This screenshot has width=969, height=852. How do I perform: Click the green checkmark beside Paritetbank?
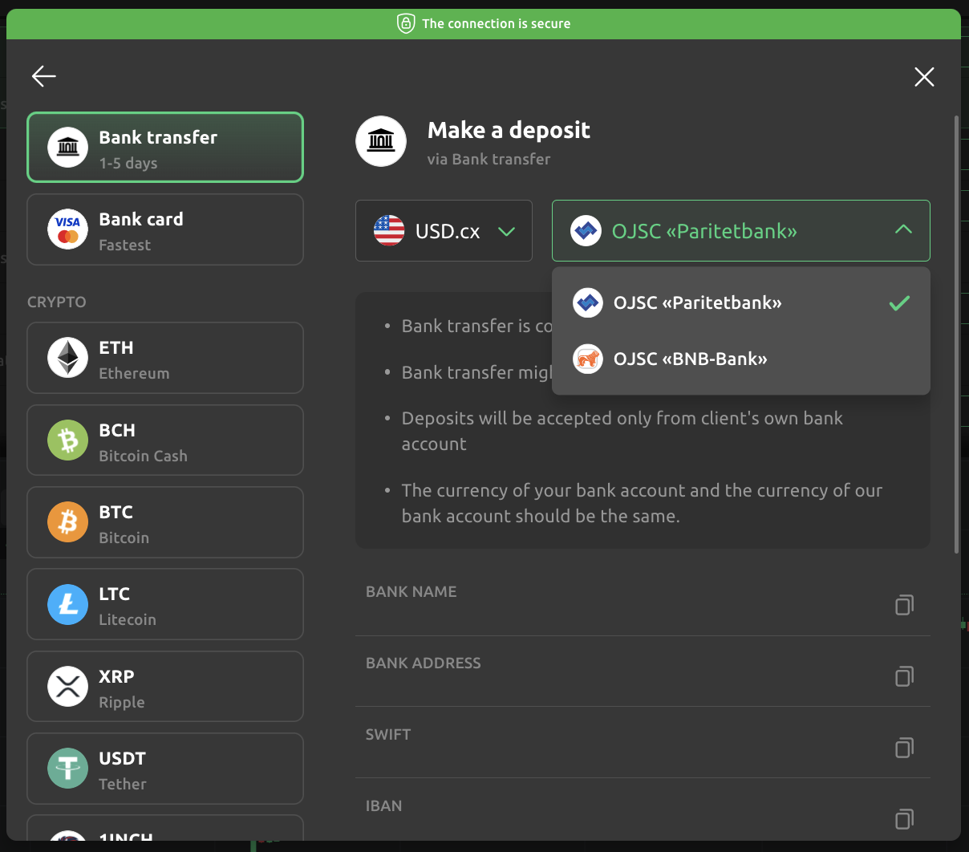[x=899, y=303]
